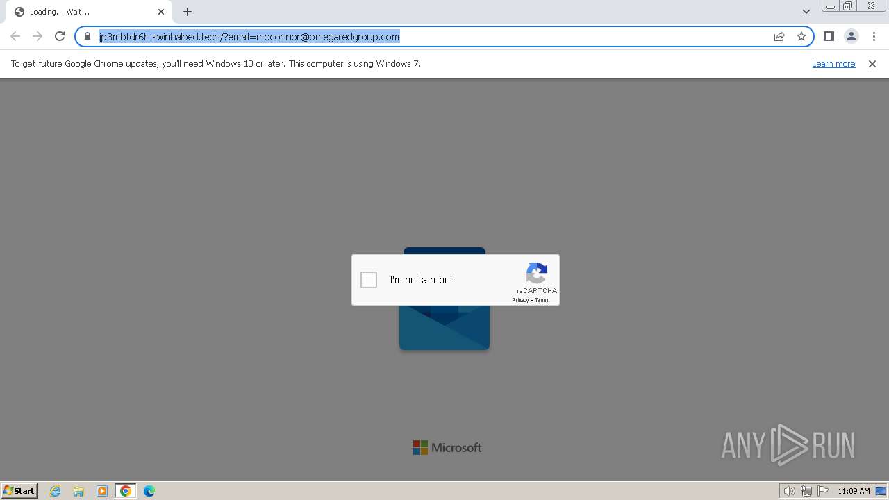Click the taskbar clock 11:09 AM
This screenshot has width=889, height=500.
click(x=854, y=491)
